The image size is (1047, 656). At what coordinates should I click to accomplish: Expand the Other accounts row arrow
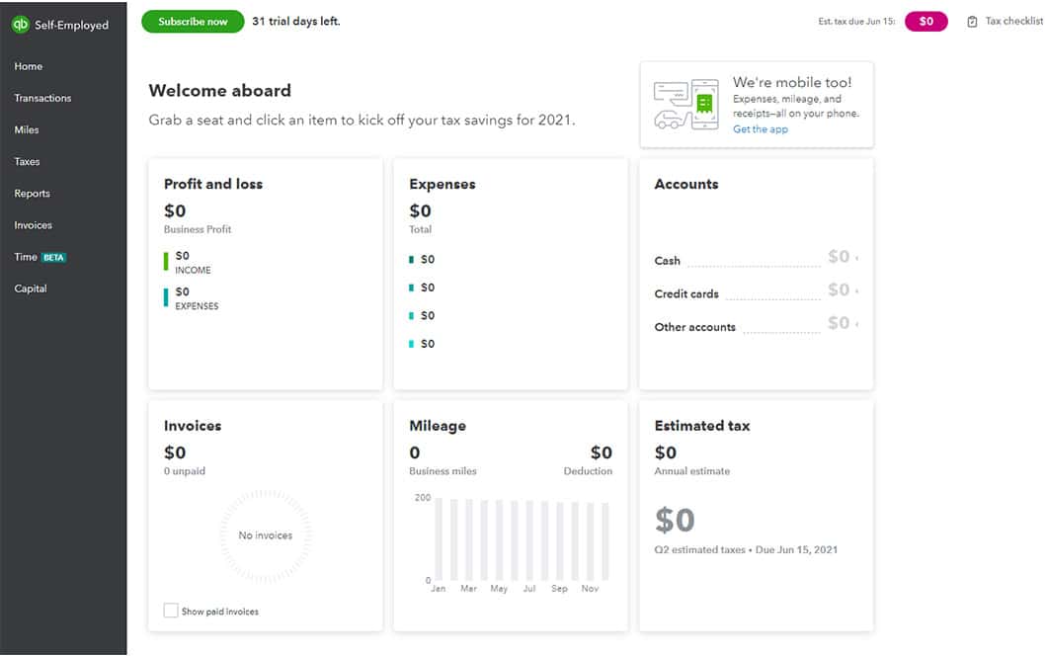click(856, 325)
